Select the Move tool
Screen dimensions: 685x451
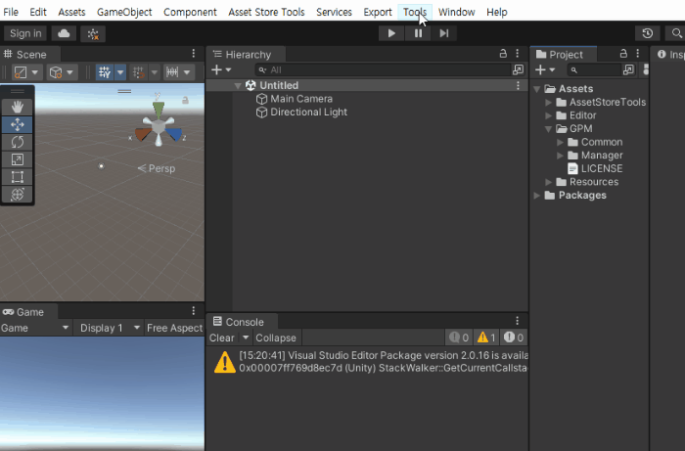click(x=18, y=124)
